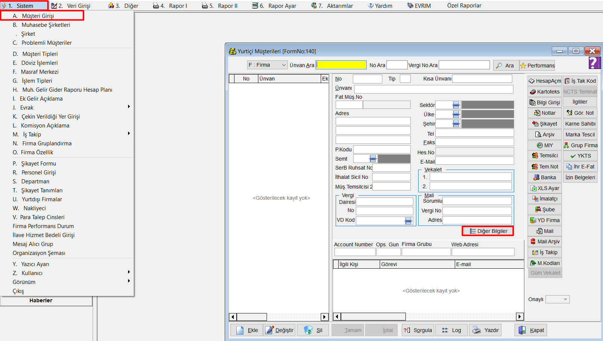Open the Kartoteks panel
The width and height of the screenshot is (603, 341).
[545, 92]
